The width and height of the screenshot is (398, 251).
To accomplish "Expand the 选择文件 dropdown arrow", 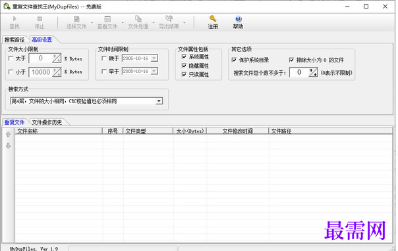I will click(x=92, y=23).
